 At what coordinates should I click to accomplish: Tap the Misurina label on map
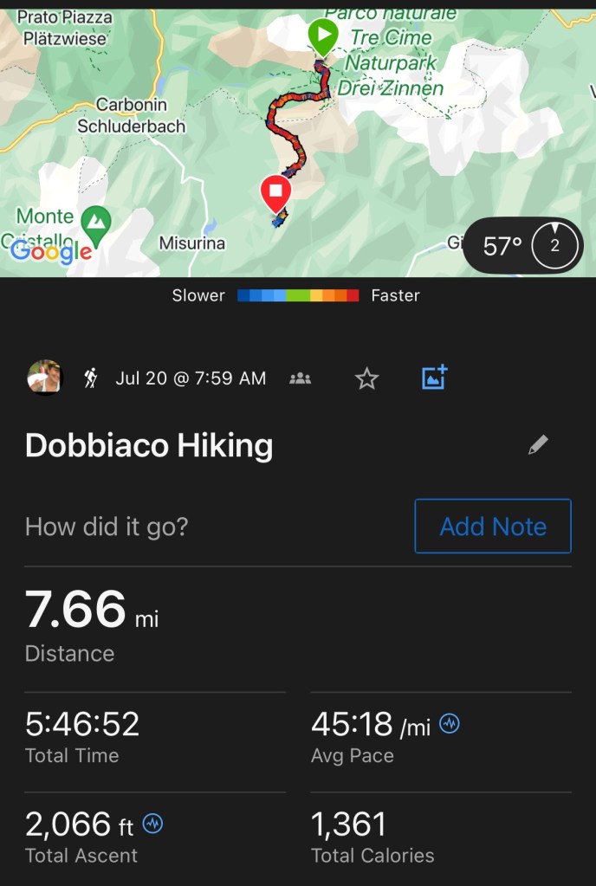coord(192,243)
